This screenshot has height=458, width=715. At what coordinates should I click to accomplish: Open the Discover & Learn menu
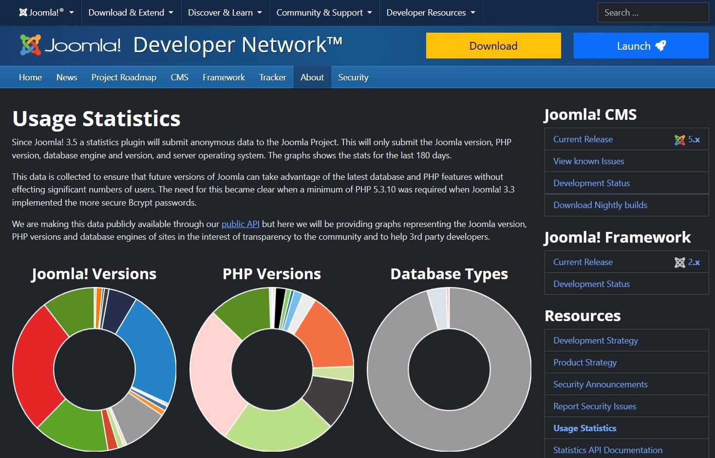tap(225, 13)
